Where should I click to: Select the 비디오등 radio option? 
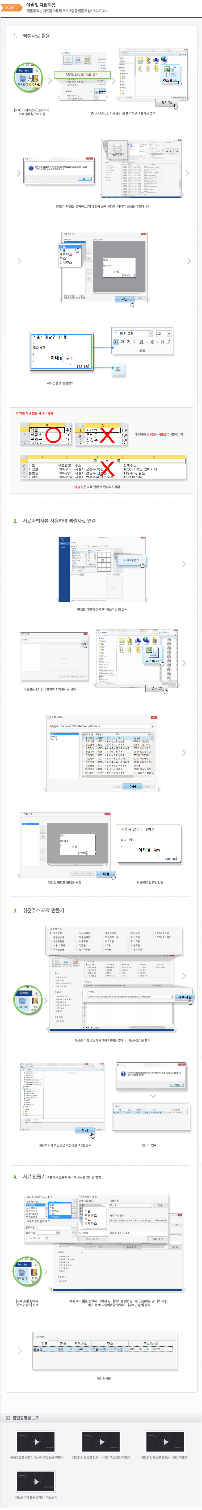(134, 933)
